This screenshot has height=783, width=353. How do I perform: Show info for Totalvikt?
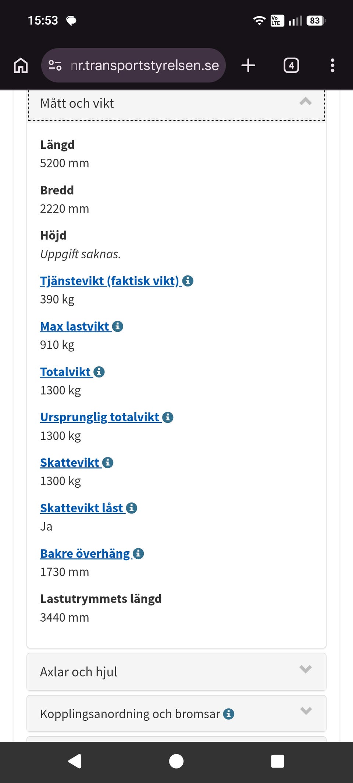click(x=99, y=372)
